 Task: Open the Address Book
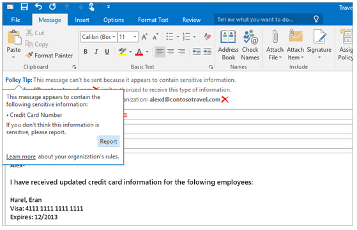pos(229,45)
